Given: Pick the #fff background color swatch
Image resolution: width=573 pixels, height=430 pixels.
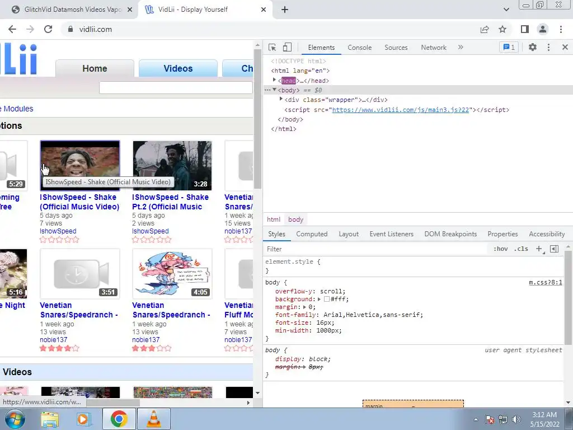Looking at the screenshot, I should [327, 299].
